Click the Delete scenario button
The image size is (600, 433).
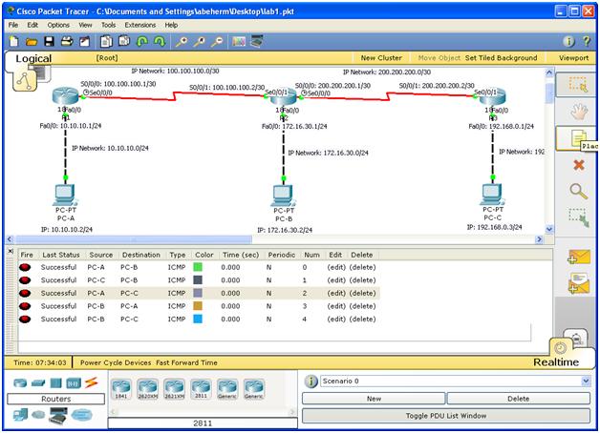point(519,399)
